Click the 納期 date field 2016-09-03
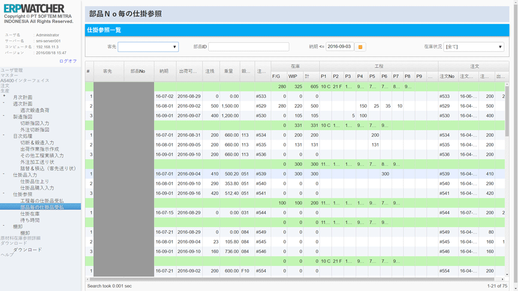Viewport: 518px width, 291px height. [339, 47]
